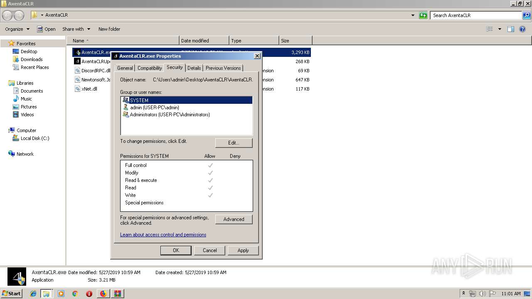532x299 pixels.
Task: Close the AxentaCLR.exe Properties dialog
Action: (257, 56)
